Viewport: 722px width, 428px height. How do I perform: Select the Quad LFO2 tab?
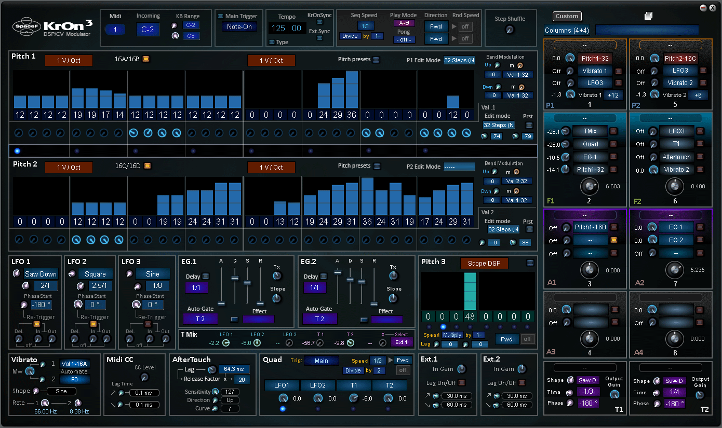pyautogui.click(x=318, y=385)
